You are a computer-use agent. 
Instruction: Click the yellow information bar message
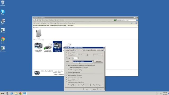54,26
